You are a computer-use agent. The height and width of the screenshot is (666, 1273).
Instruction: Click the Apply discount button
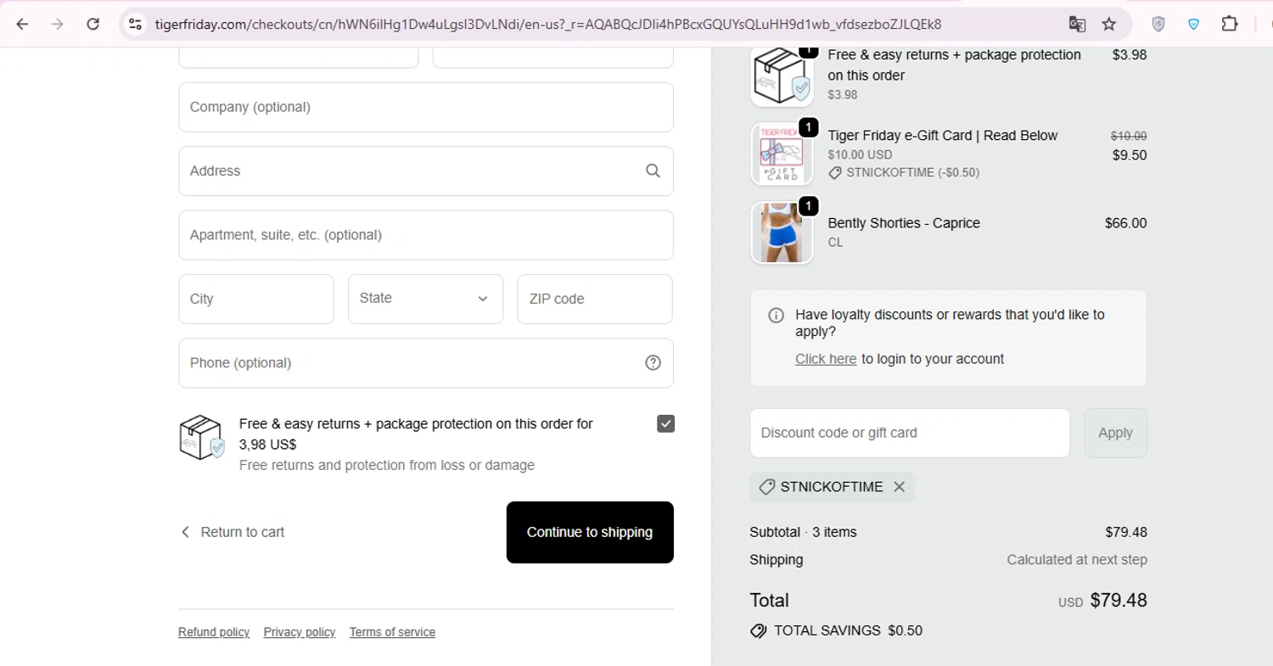coord(1115,433)
